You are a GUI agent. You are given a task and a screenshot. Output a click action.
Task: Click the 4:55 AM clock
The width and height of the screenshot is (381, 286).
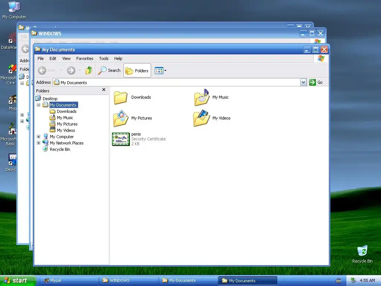[367, 280]
